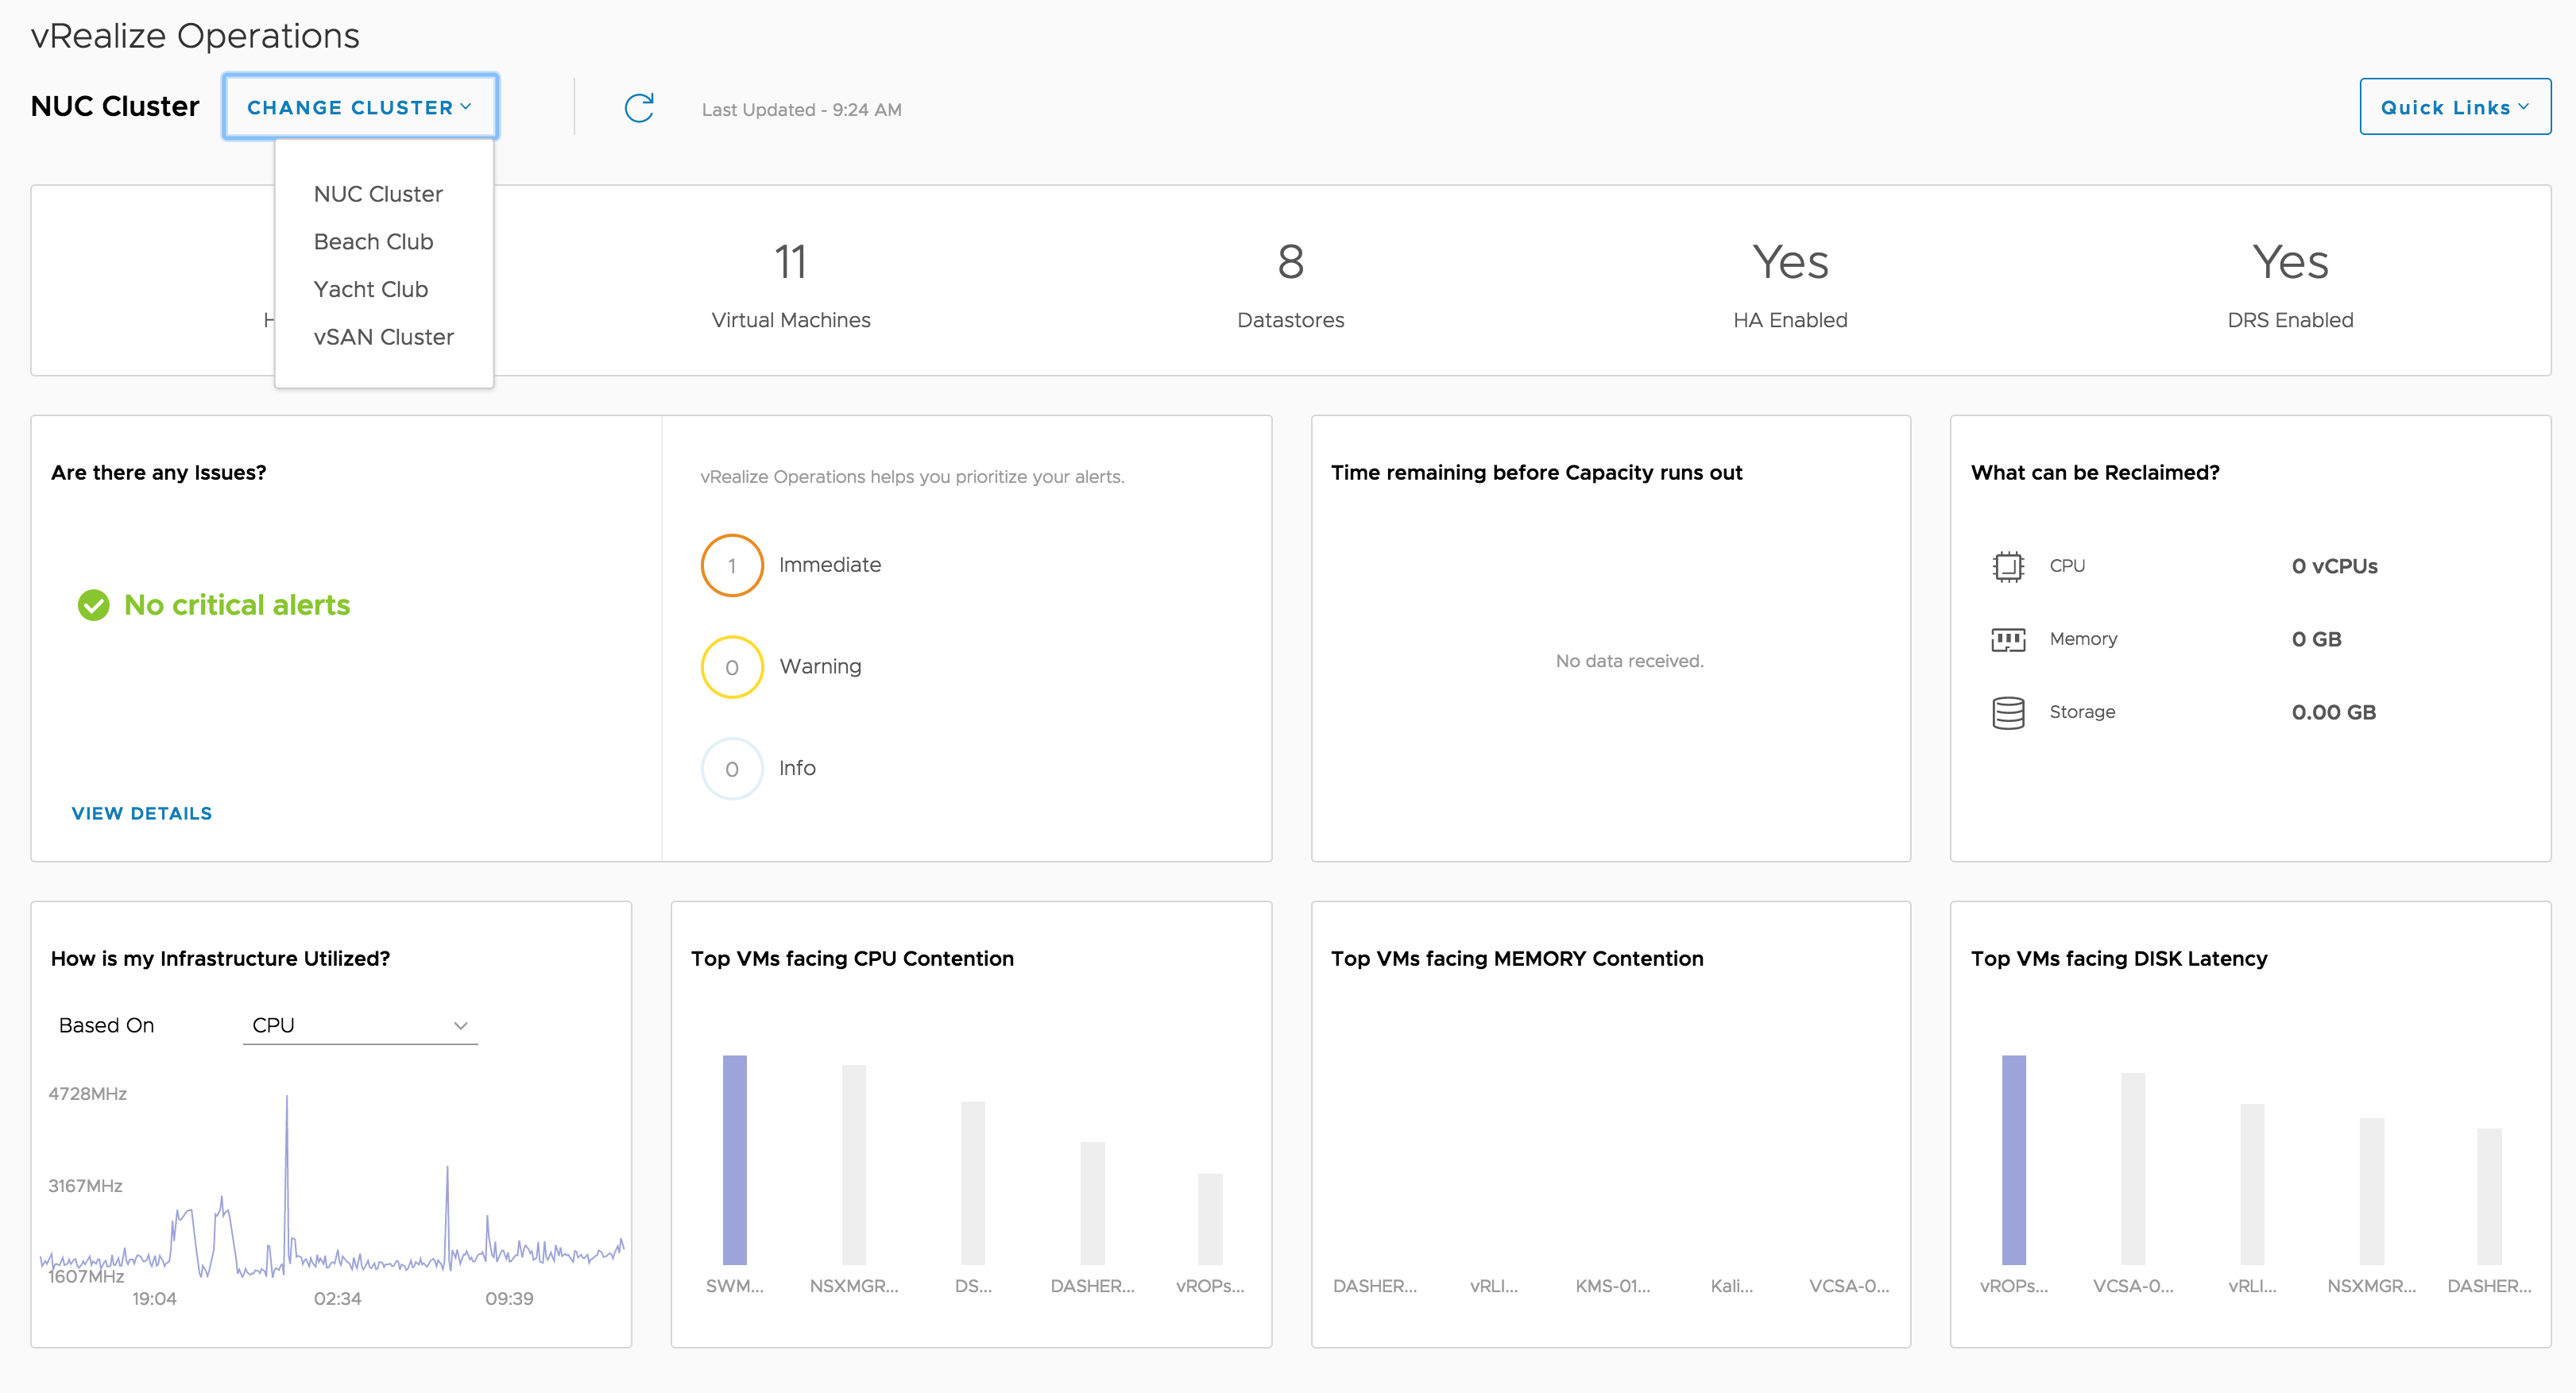Click the Kali... label in MEMORY Contention chart

pyautogui.click(x=1732, y=1286)
